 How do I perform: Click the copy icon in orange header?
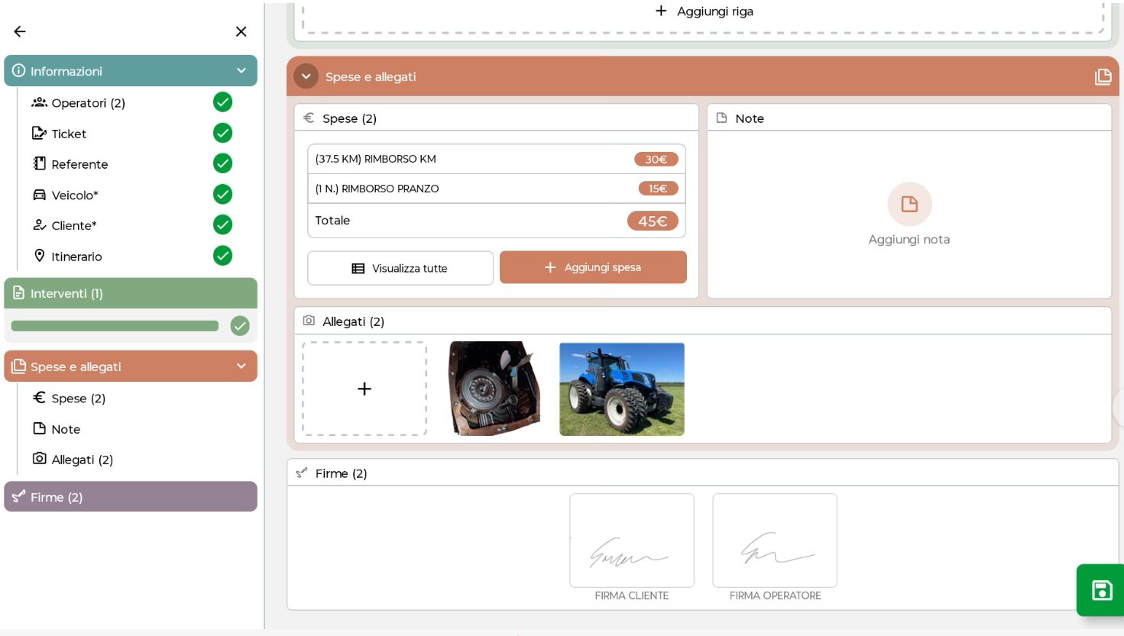click(x=1103, y=76)
